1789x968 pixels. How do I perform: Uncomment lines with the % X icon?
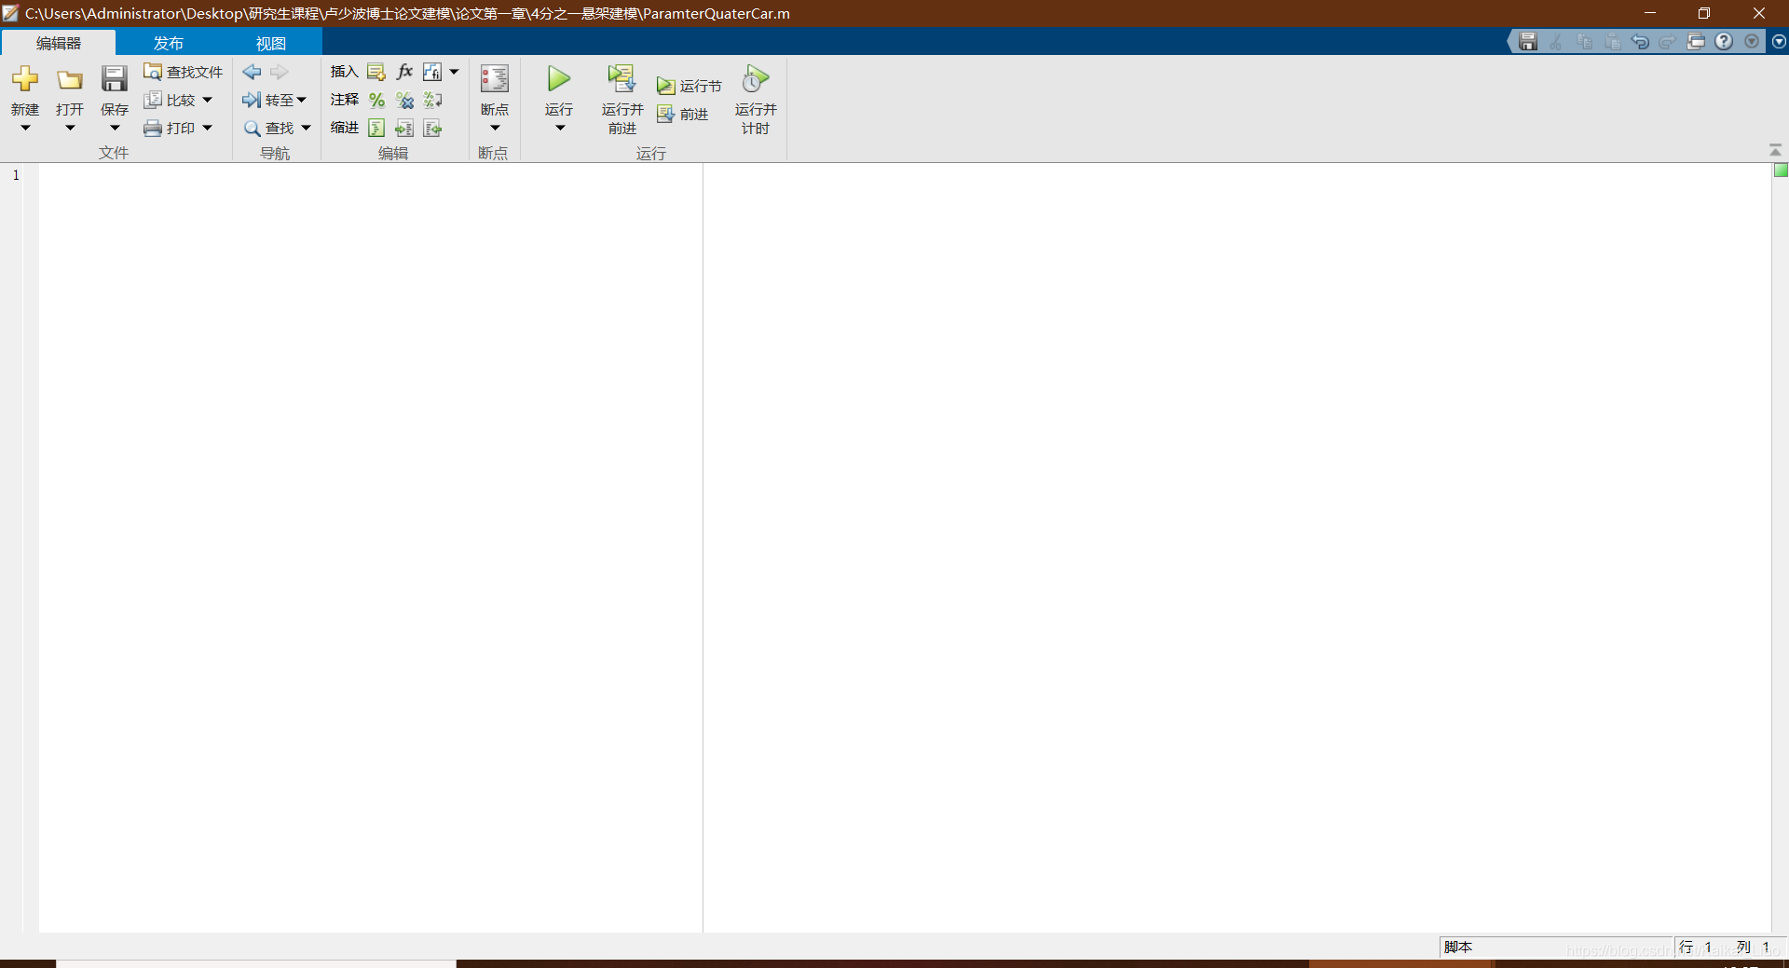404,100
